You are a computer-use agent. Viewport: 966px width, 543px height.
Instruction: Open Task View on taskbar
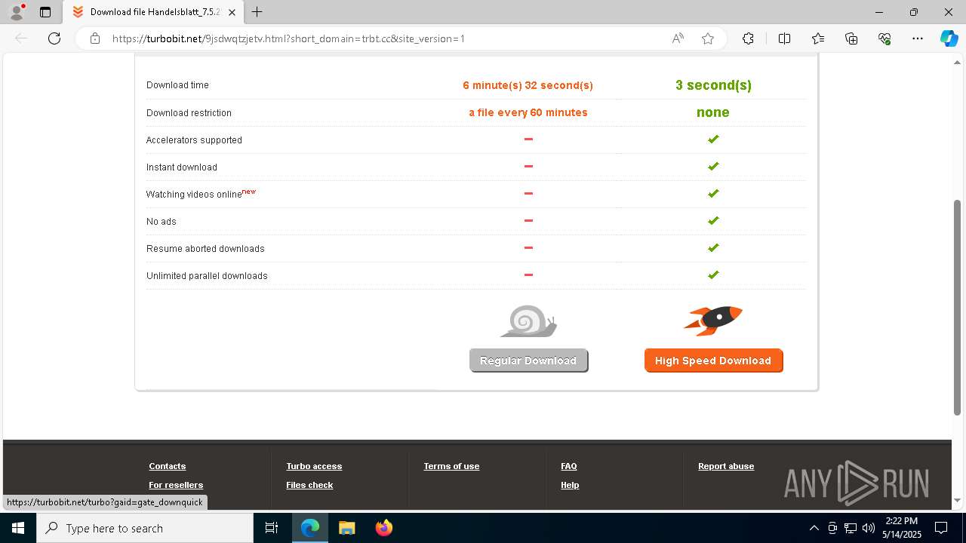272,528
